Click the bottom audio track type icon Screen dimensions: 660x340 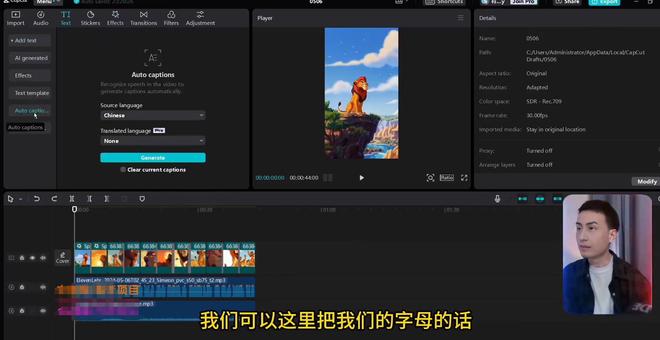pyautogui.click(x=11, y=311)
